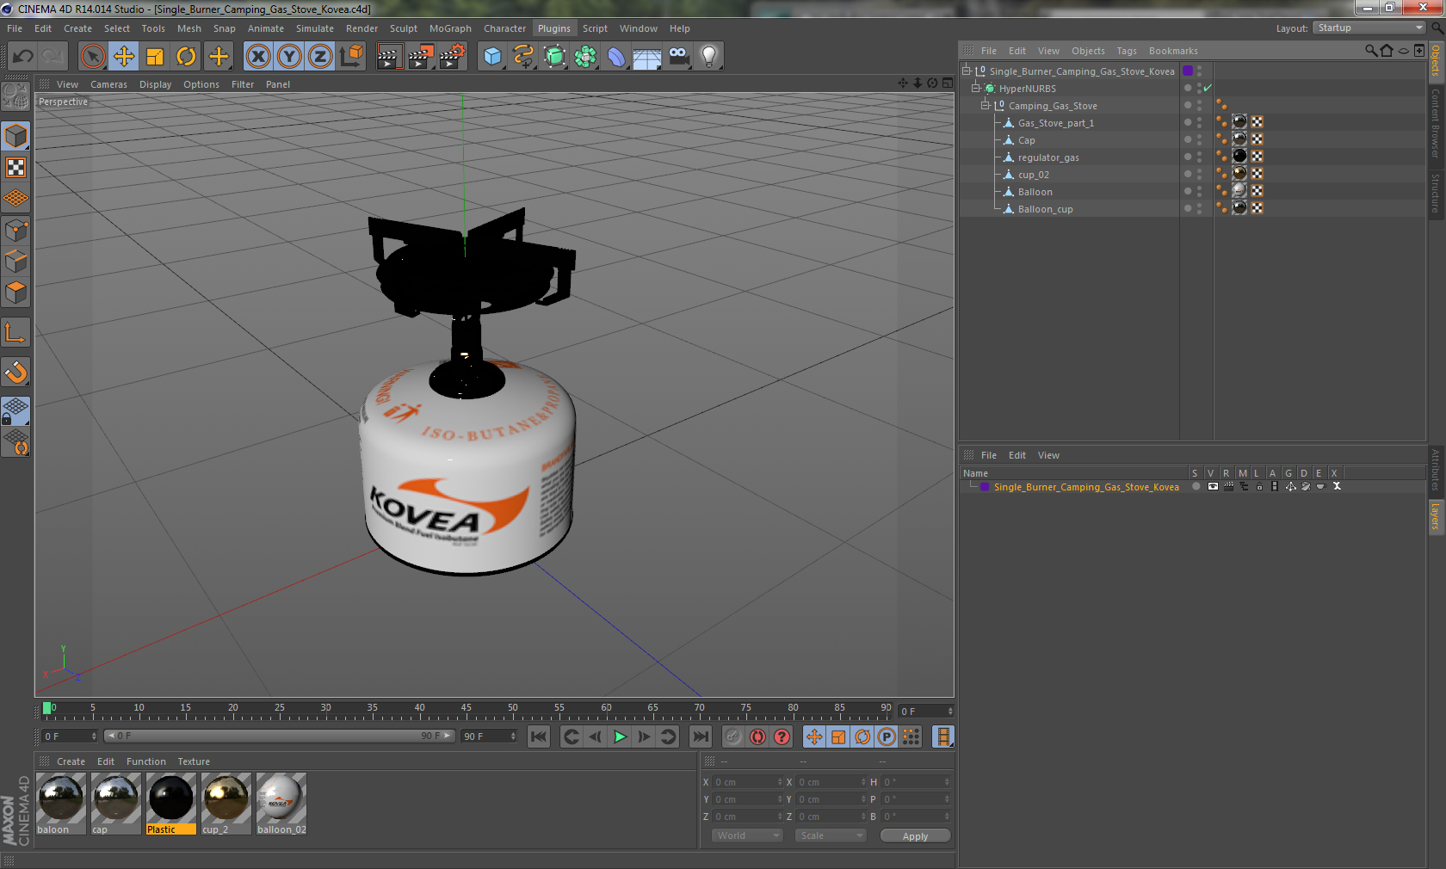Image resolution: width=1446 pixels, height=869 pixels.
Task: Collapse the Camping_Gas_Stove group
Action: pos(986,106)
